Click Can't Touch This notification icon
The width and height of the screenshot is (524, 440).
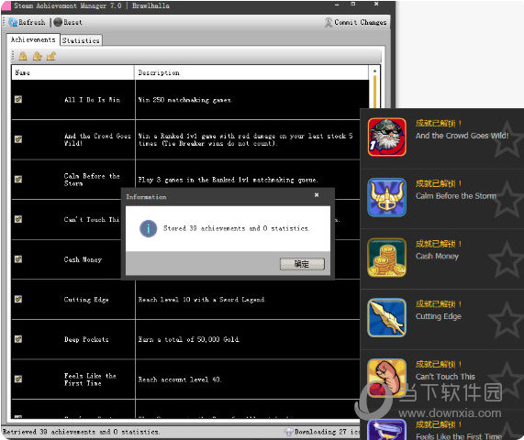(387, 378)
